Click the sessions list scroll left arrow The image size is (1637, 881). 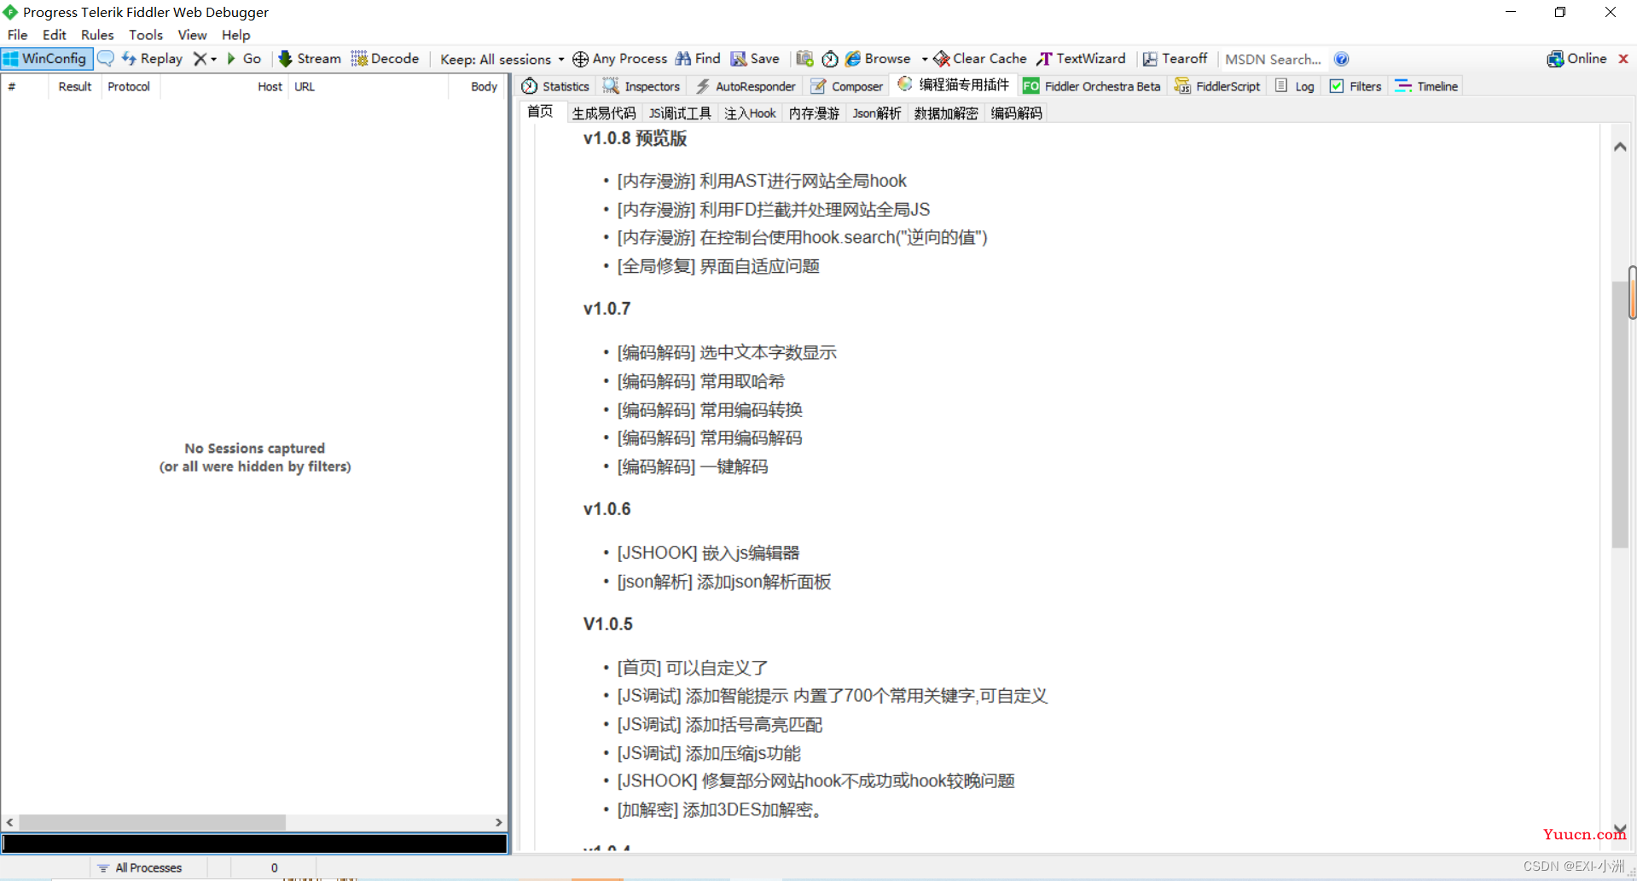[9, 822]
